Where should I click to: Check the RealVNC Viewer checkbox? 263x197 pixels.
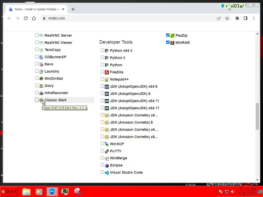pos(37,42)
